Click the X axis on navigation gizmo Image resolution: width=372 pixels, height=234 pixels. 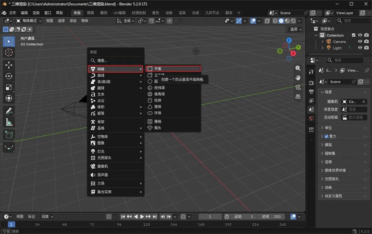point(293,53)
